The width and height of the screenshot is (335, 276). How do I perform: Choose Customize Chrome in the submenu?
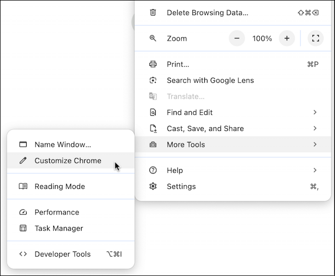coord(71,160)
